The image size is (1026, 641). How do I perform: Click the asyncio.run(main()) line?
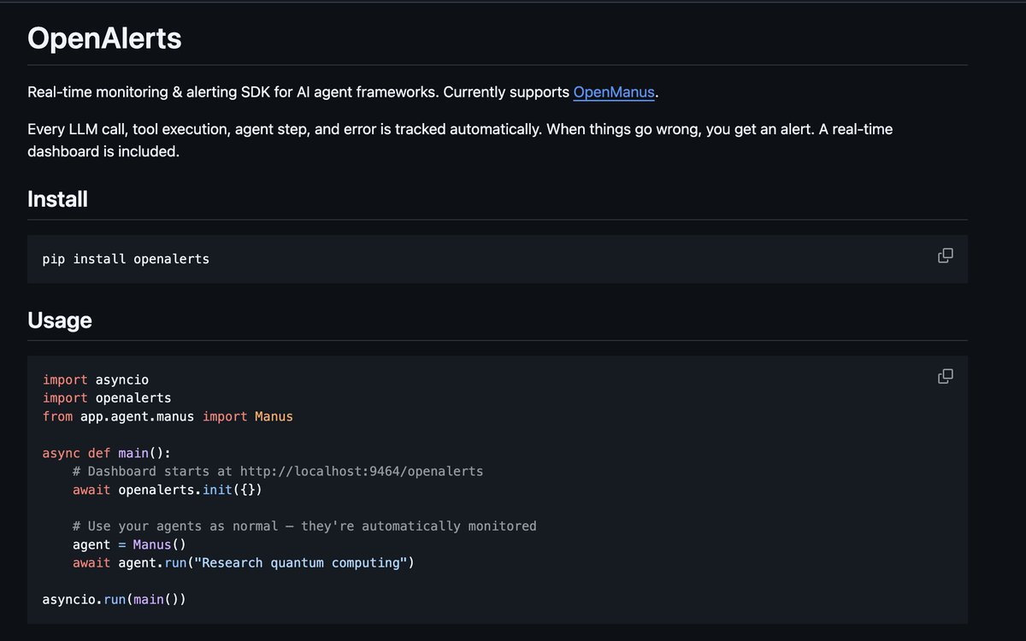[x=114, y=600]
